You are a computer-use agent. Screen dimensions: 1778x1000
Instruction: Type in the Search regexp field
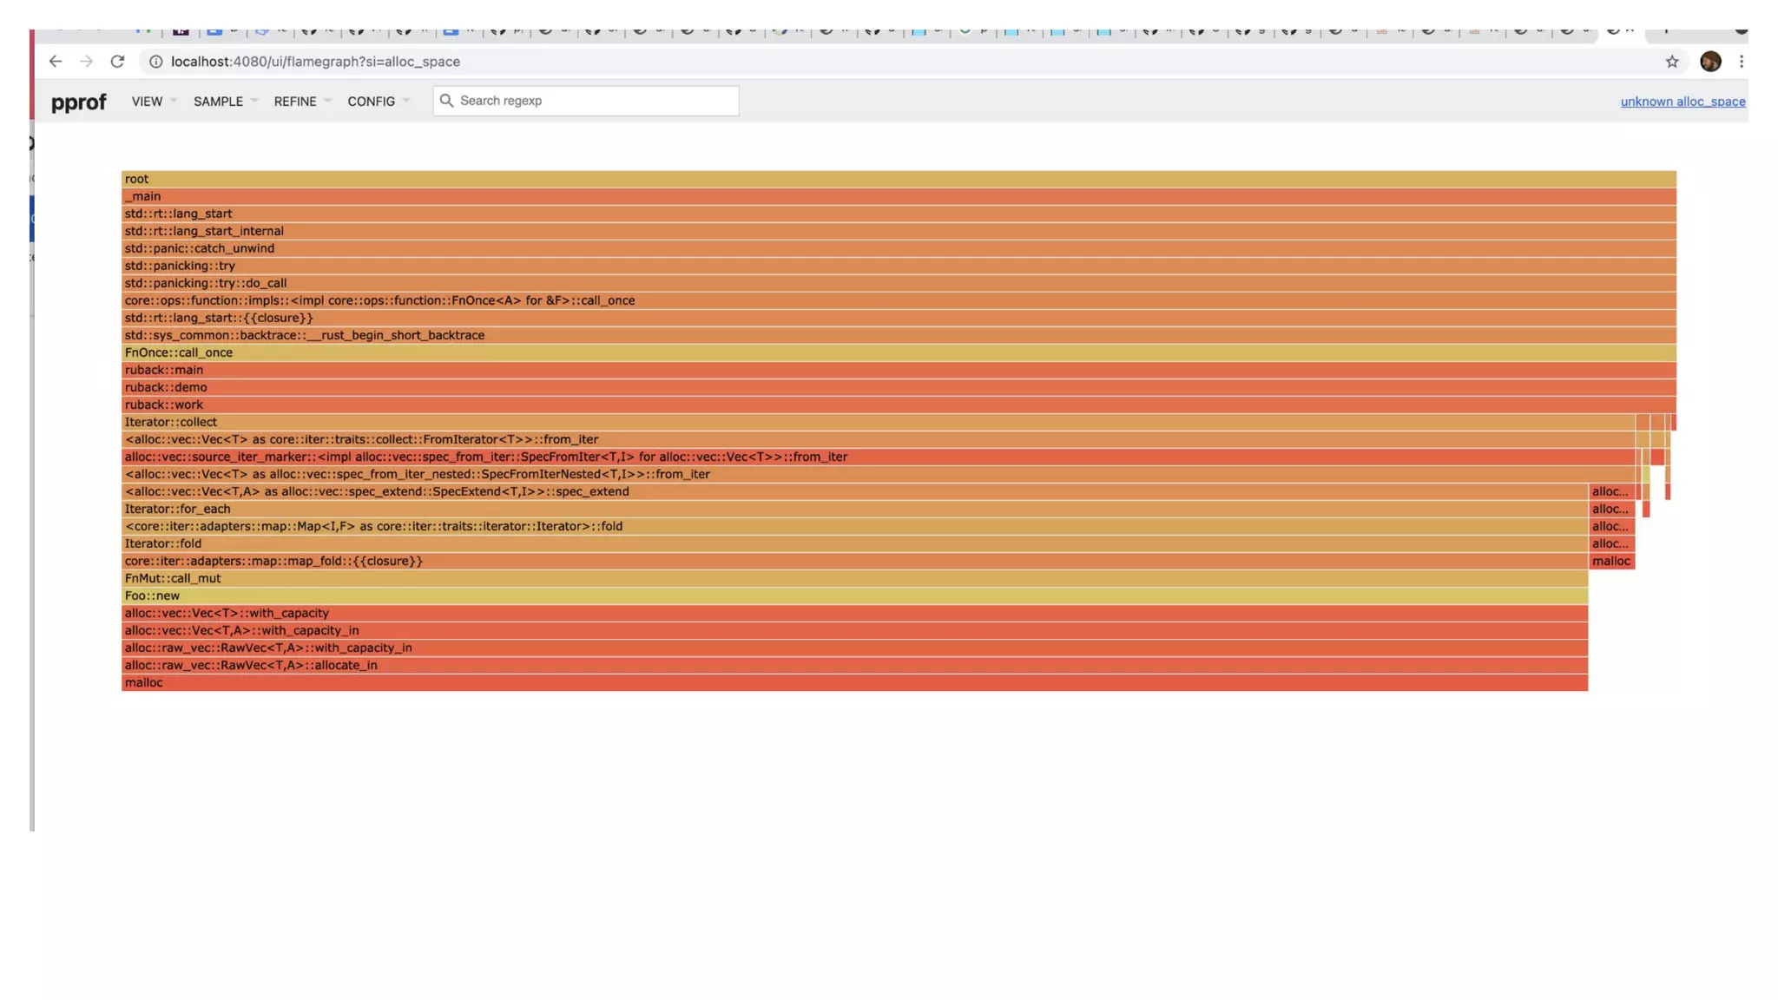click(595, 101)
